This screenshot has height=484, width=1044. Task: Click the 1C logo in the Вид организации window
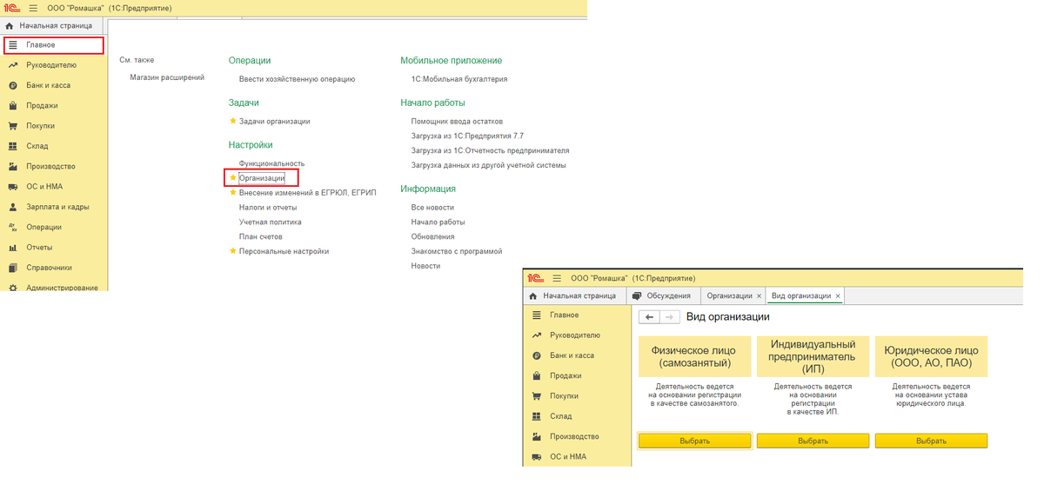(535, 278)
